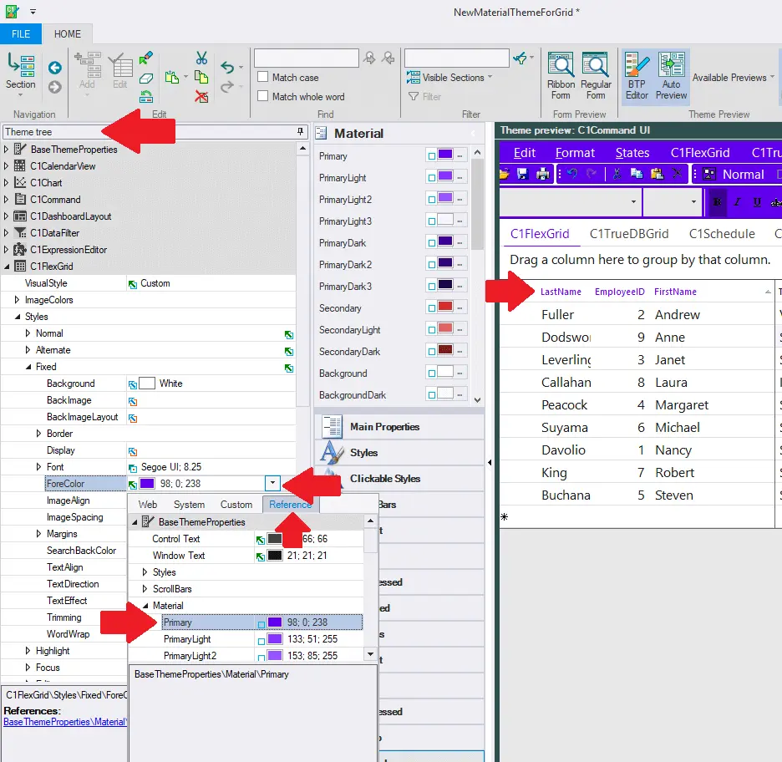This screenshot has height=762, width=782.
Task: Switch to the Custom color tab
Action: pos(236,505)
